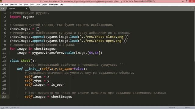This screenshot has width=195, height=109.
Task: Open the Goto menu
Action: [x=32, y=5]
